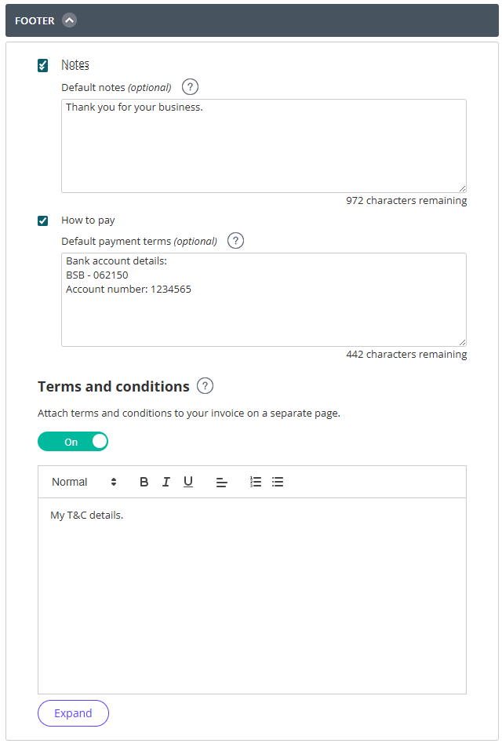Click the Expand button
This screenshot has height=747, width=502.
point(73,713)
